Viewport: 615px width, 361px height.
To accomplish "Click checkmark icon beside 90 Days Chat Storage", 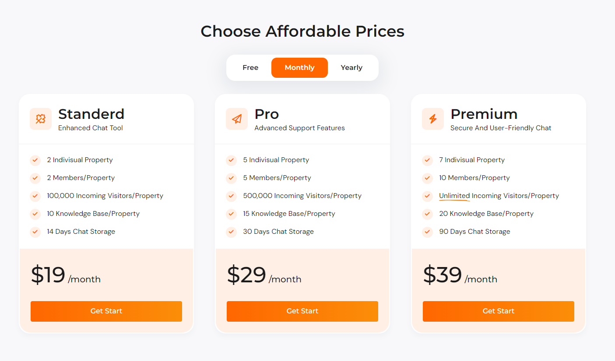I will 427,232.
